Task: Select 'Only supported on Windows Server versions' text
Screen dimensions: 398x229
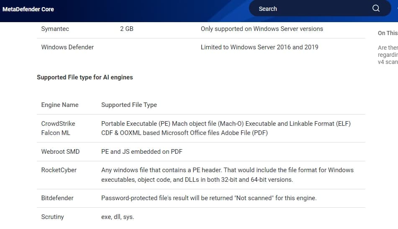Action: point(262,29)
